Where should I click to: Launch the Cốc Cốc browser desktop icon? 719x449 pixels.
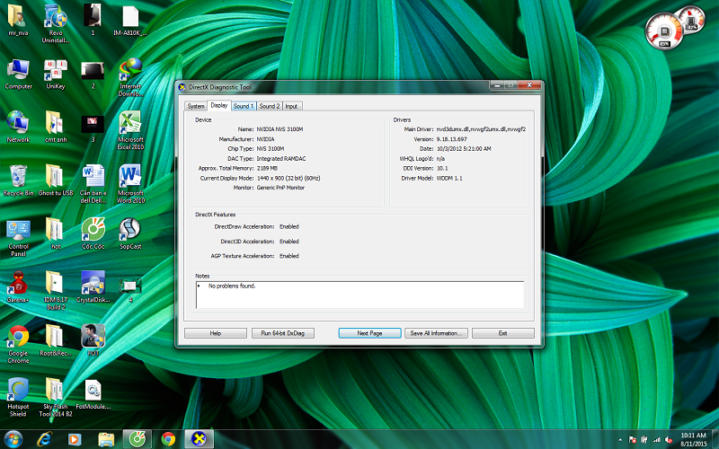pyautogui.click(x=93, y=230)
